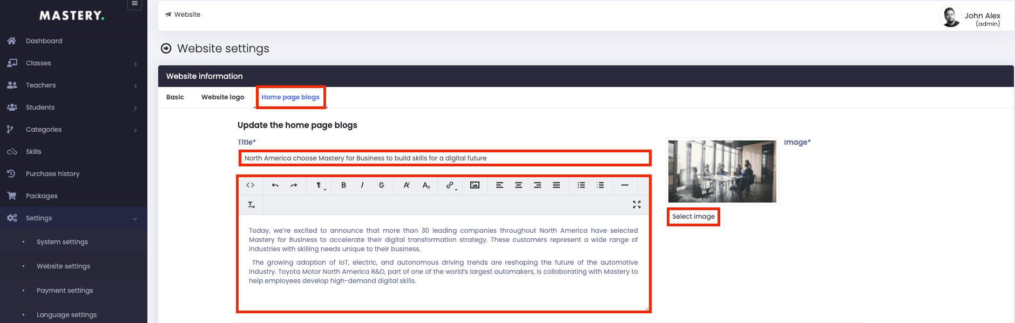
Task: Click the Website breadcrumb link
Action: 182,15
